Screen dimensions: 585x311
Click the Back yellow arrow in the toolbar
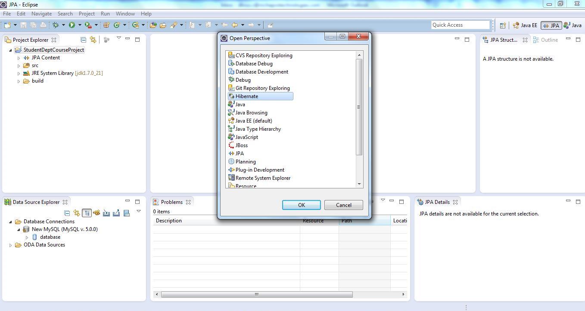coord(235,25)
